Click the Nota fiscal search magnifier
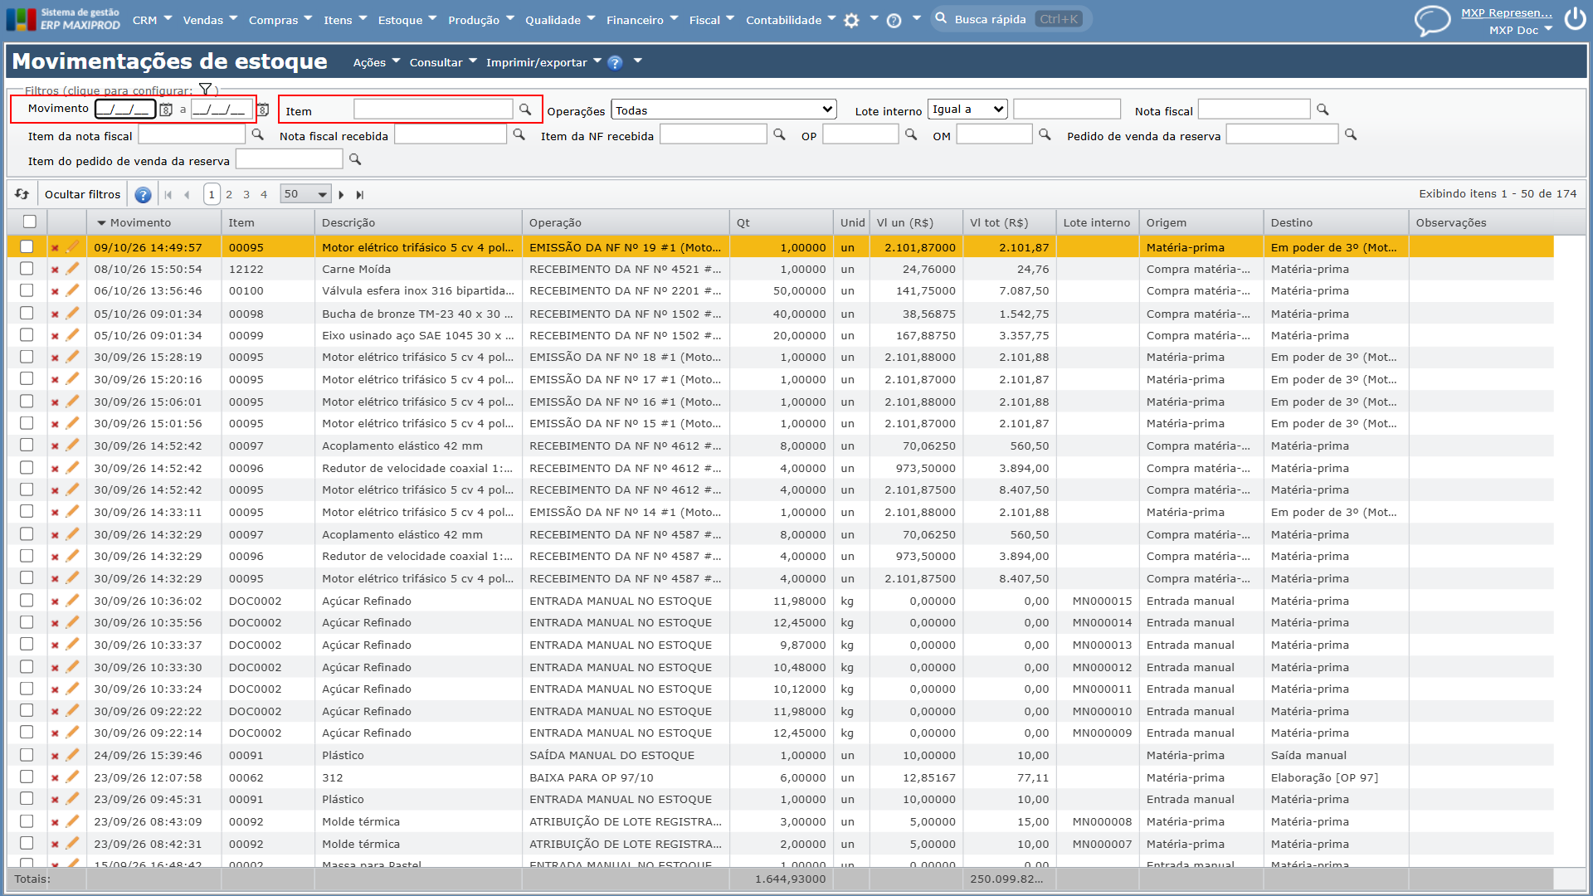Viewport: 1593px width, 896px height. click(x=1323, y=110)
